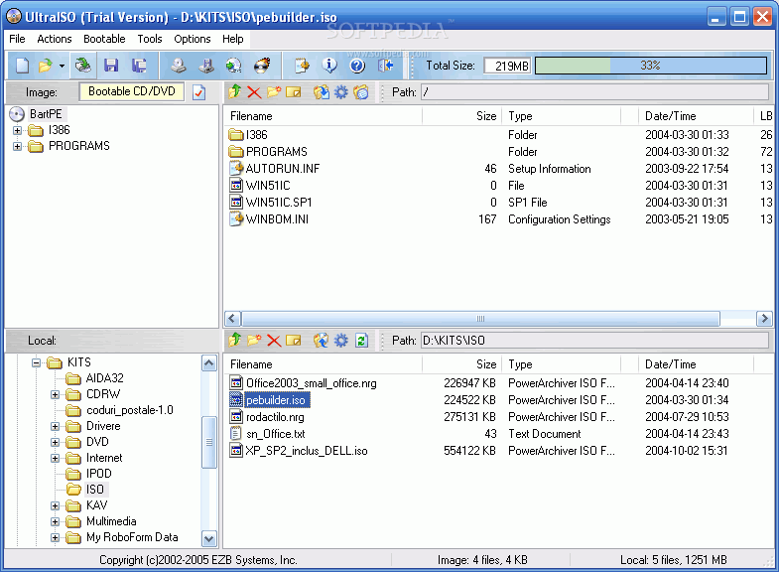Click the image pane Path input field

(594, 92)
